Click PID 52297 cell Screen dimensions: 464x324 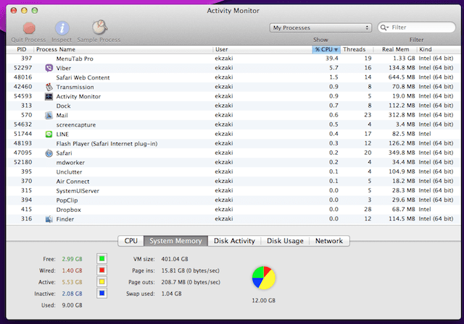coord(22,68)
